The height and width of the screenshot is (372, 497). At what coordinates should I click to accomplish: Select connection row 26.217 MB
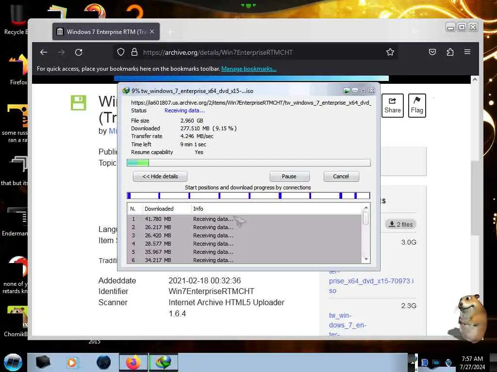pos(244,227)
